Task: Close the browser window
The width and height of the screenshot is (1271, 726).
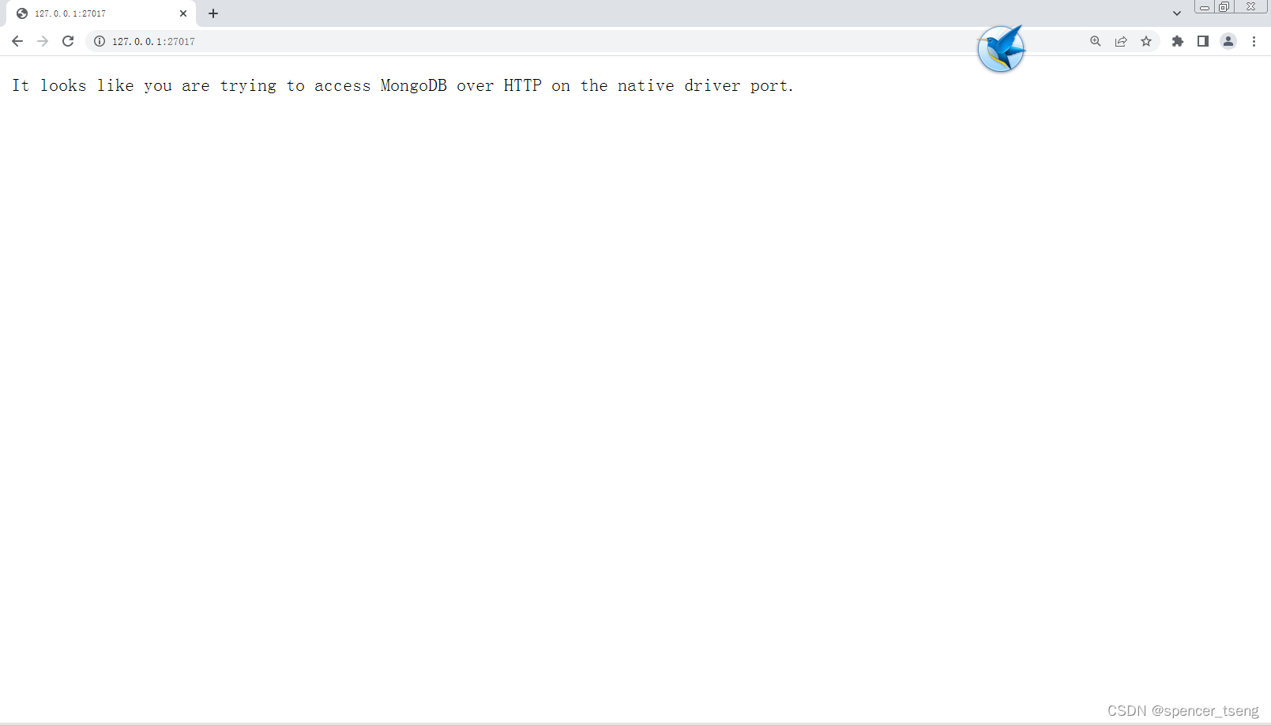Action: tap(1250, 7)
